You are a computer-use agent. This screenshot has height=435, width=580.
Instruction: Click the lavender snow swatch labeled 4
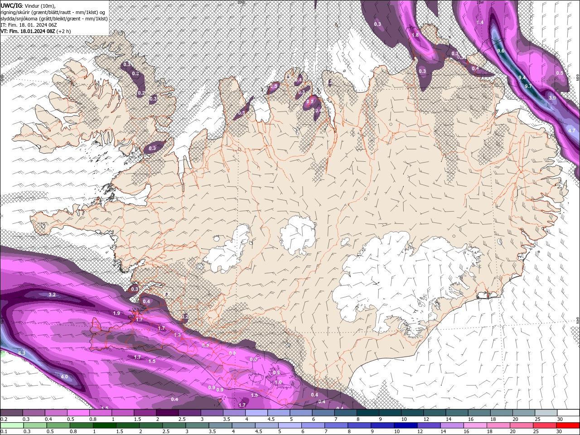pos(256,413)
